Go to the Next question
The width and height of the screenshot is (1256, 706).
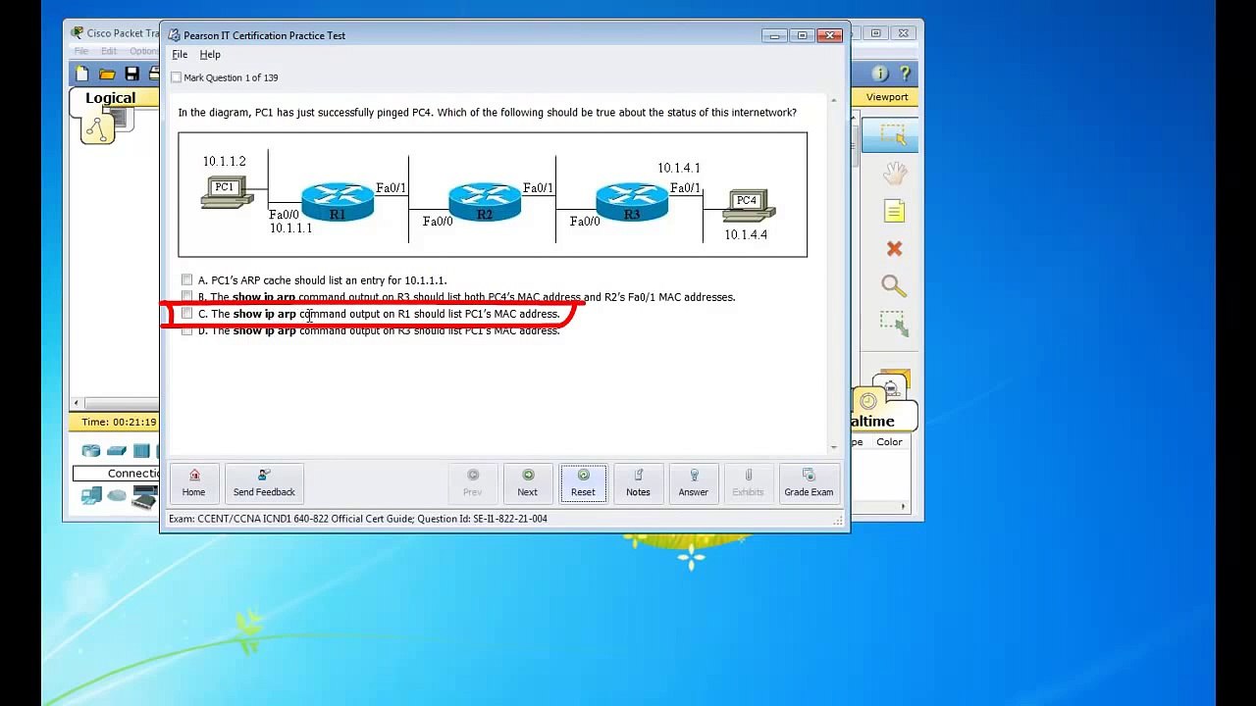tap(528, 482)
